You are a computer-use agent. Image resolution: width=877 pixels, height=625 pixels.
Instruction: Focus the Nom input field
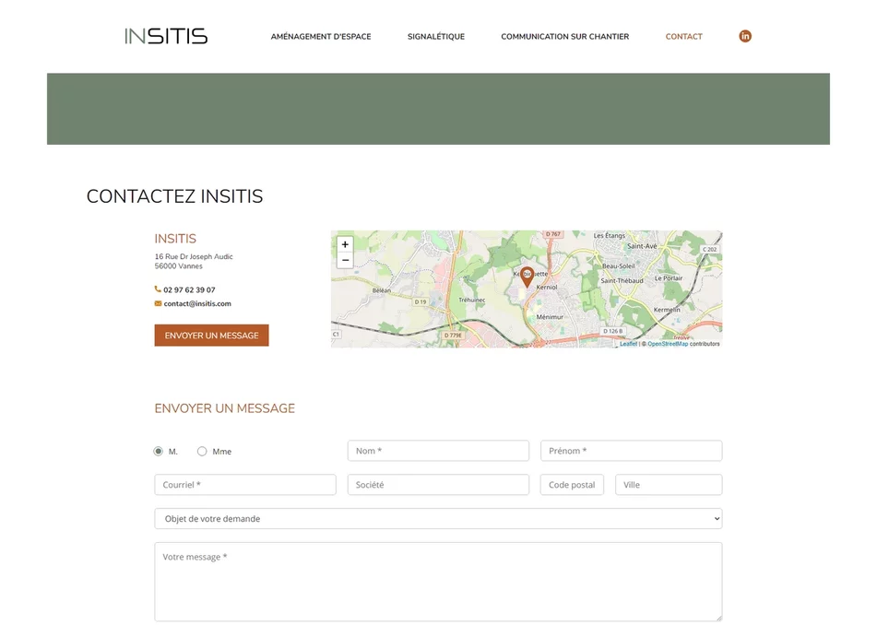[438, 451]
